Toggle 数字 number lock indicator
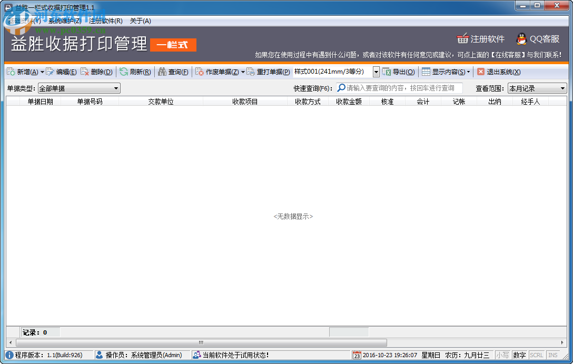 (520, 355)
